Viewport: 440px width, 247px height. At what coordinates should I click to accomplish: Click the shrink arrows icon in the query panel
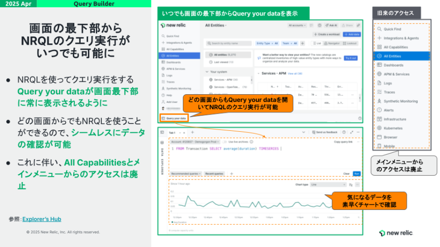[352, 132]
